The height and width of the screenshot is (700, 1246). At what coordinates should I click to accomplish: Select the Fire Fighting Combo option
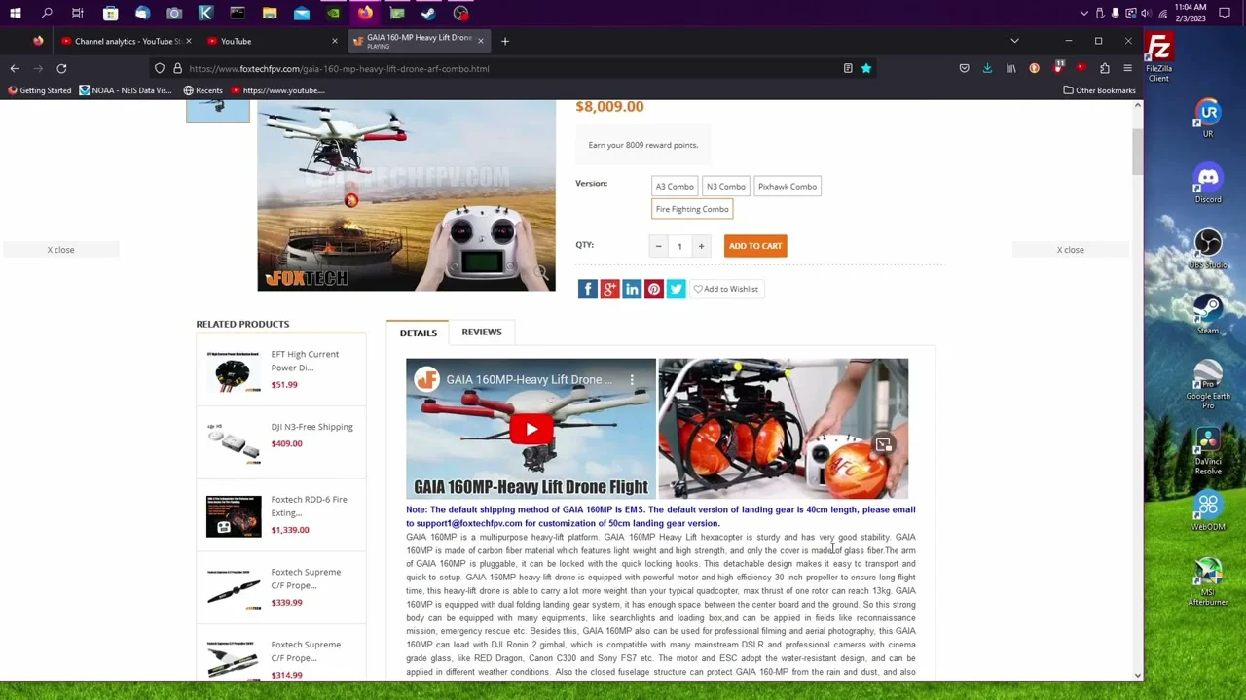tap(692, 209)
